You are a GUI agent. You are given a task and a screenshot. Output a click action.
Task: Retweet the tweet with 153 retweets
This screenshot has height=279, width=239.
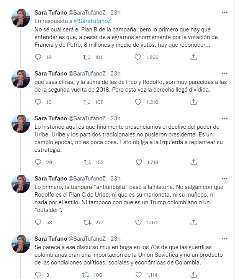point(87,162)
